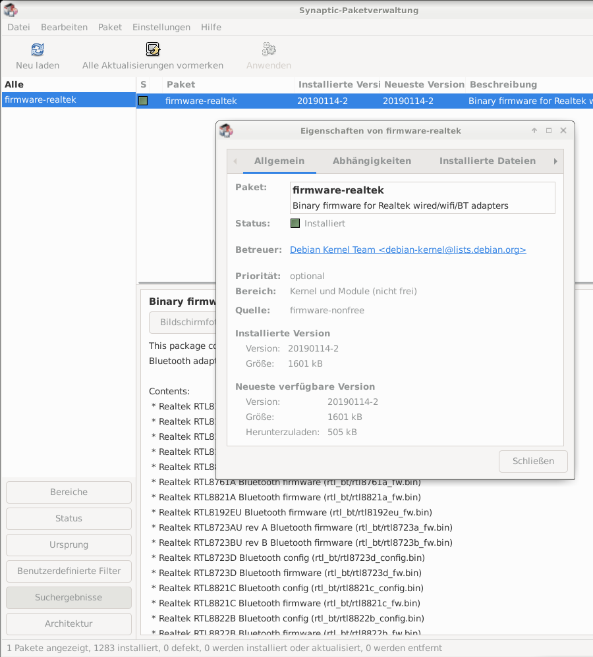
Task: Open the Debian Kernel Team email link
Action: tap(408, 250)
